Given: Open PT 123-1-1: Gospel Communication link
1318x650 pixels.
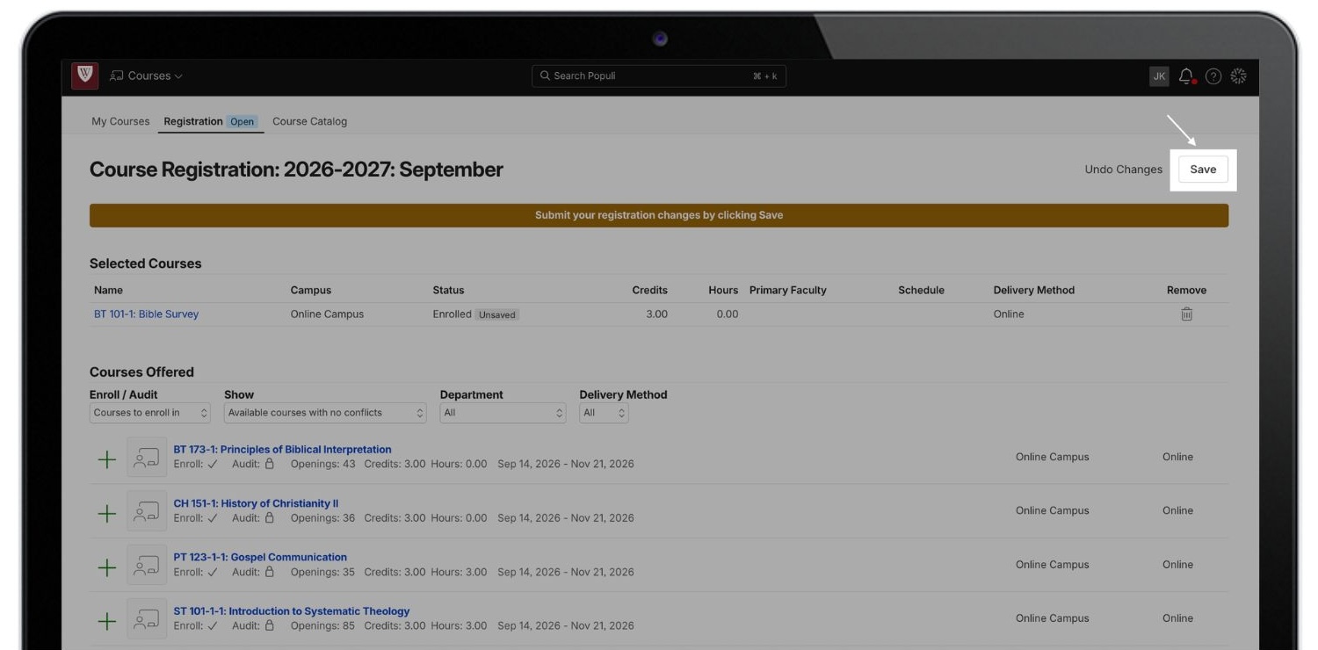Looking at the screenshot, I should (260, 557).
